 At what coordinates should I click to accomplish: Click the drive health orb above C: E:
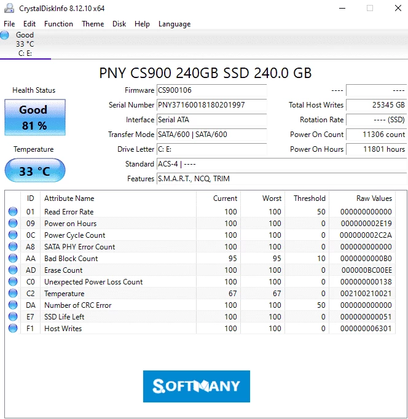tap(6, 35)
